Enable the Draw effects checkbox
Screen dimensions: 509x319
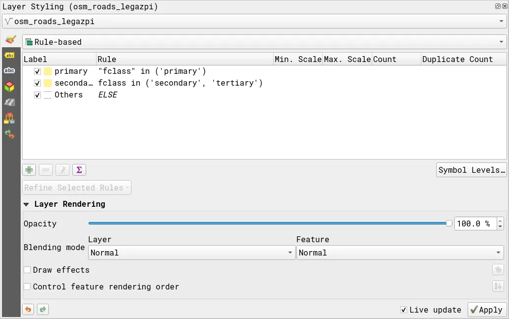[x=28, y=270]
